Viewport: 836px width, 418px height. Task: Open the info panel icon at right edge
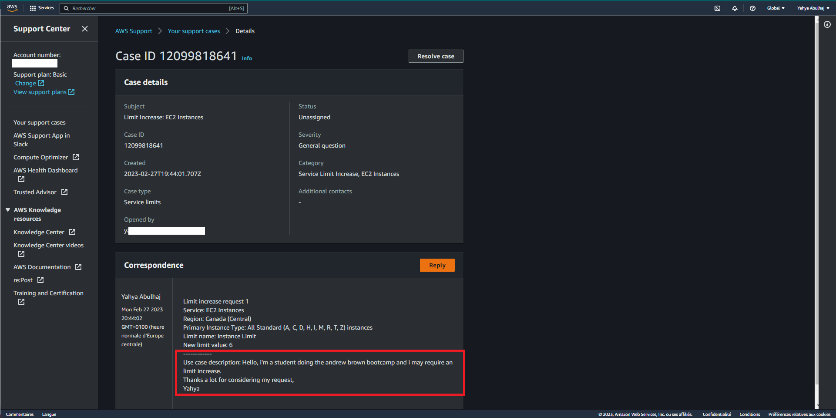827,24
